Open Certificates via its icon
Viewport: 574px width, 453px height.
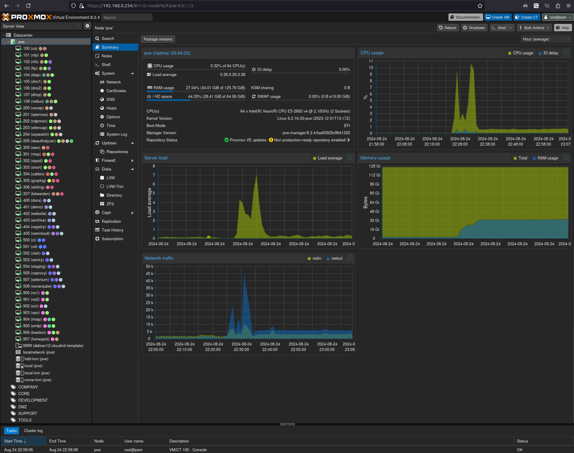(102, 91)
